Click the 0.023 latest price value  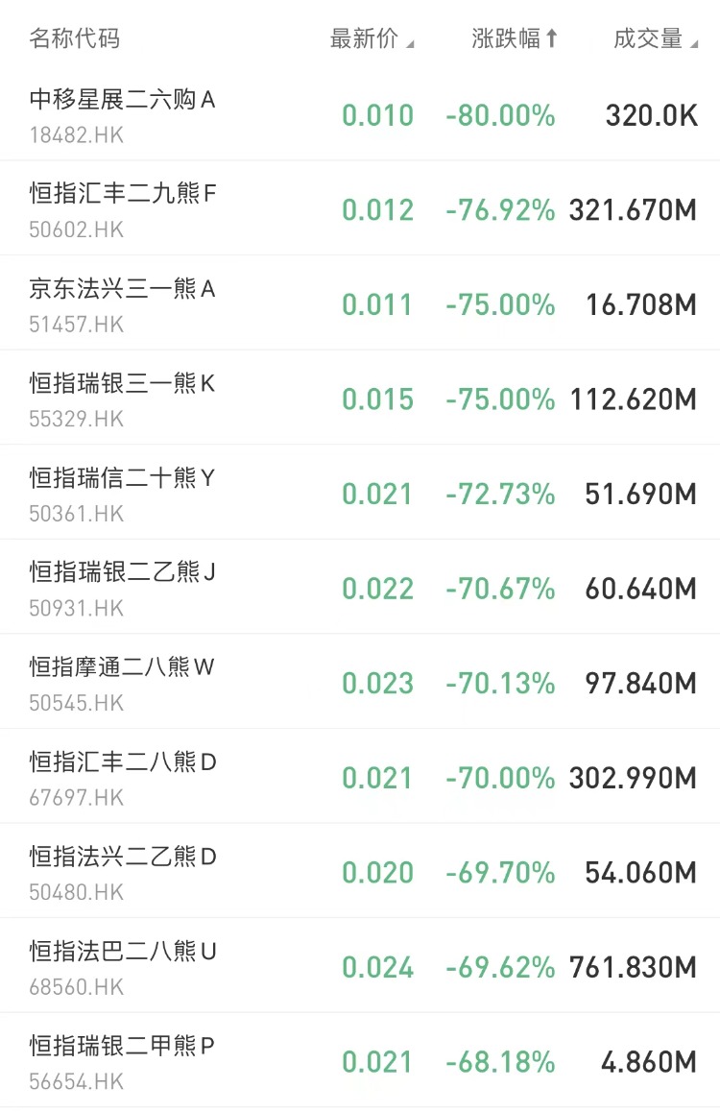[378, 684]
